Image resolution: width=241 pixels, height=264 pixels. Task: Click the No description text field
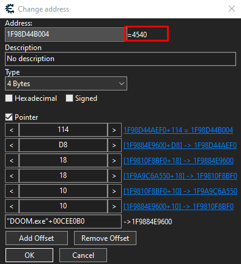[120, 59]
